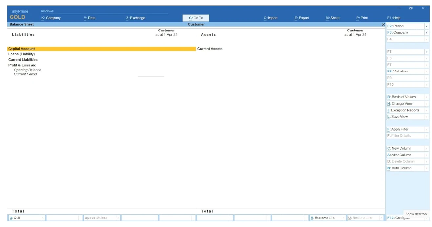Open the E: Export menu
The height and width of the screenshot is (227, 432).
pyautogui.click(x=302, y=18)
